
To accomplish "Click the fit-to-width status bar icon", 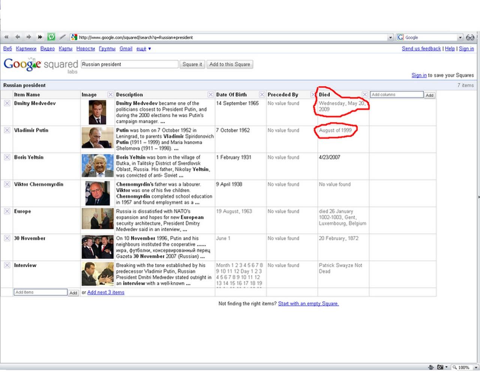I will (x=431, y=367).
